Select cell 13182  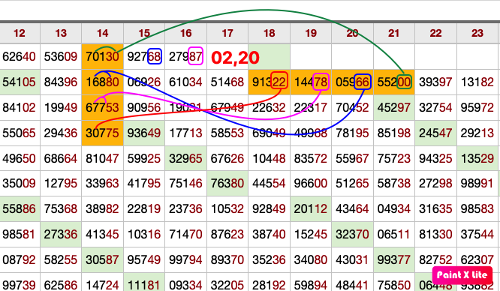click(x=477, y=82)
